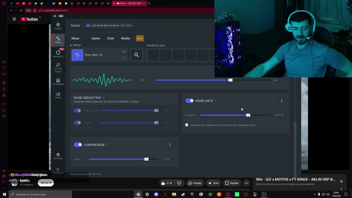Switch to the Mixer tab
The image size is (352, 198).
click(75, 38)
